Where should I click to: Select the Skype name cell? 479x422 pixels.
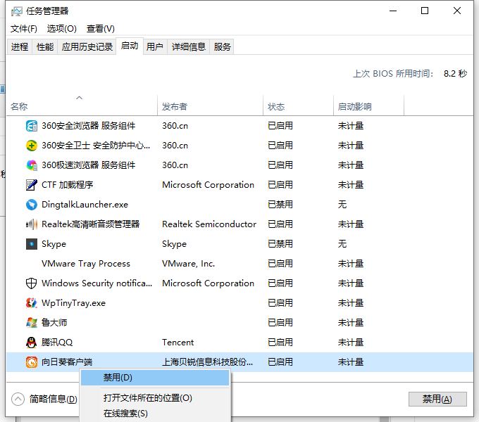[54, 244]
